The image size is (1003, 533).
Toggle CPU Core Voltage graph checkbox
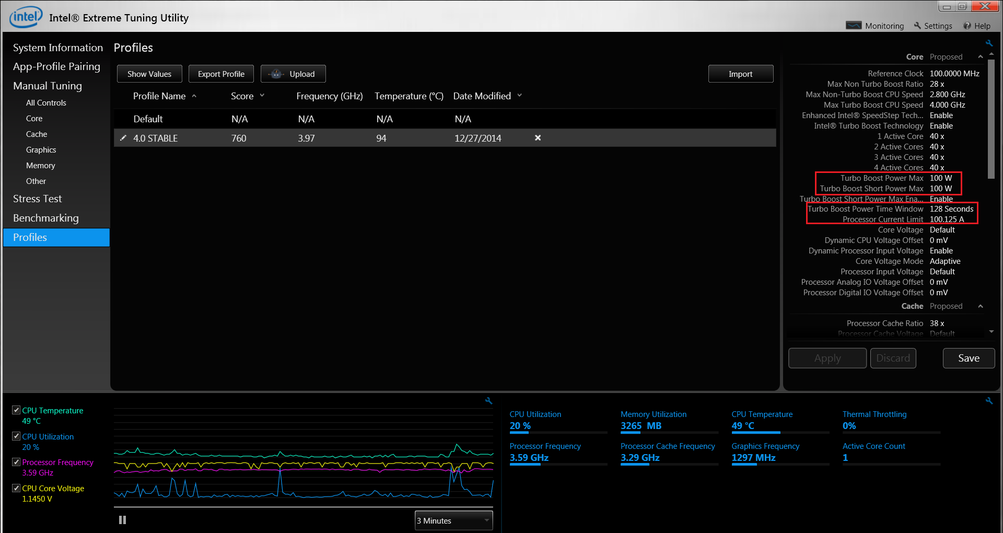(x=16, y=488)
